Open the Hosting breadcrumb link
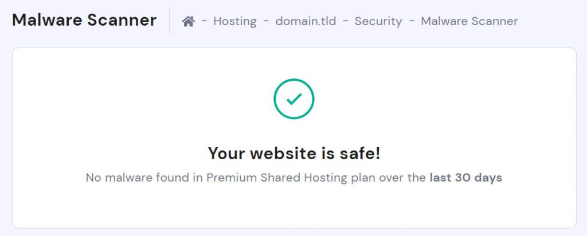Viewport: 587px width, 236px height. 234,22
